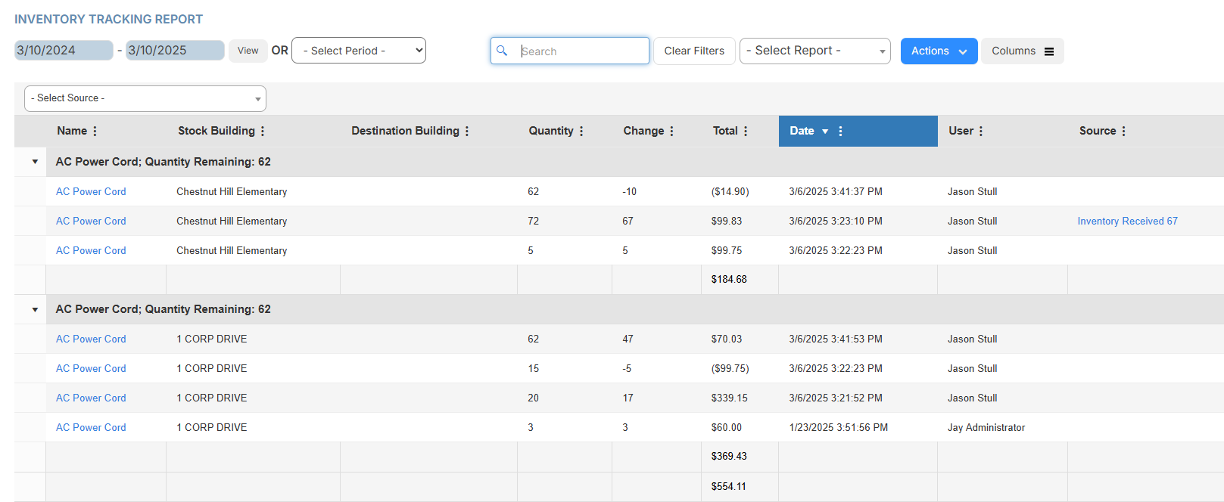Image resolution: width=1224 pixels, height=502 pixels.
Task: Open the Stock Building column options menu
Action: click(x=263, y=131)
